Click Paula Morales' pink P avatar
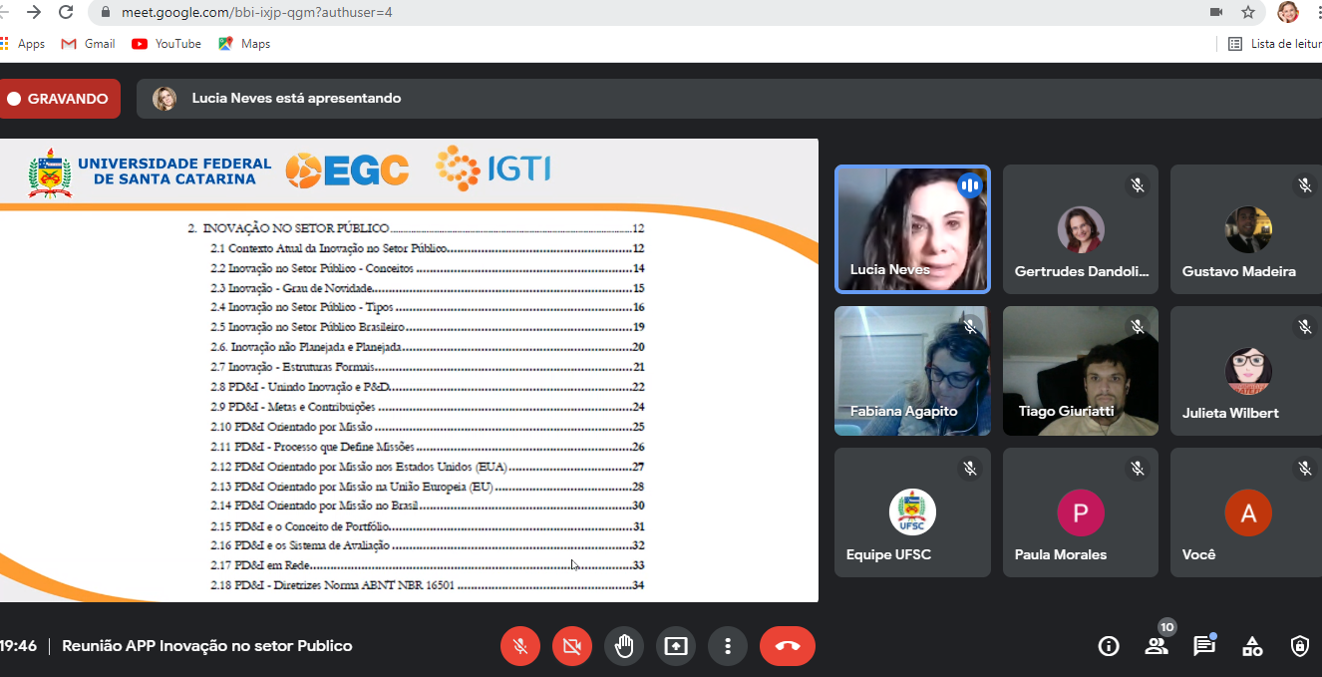The height and width of the screenshot is (677, 1322). click(1081, 512)
